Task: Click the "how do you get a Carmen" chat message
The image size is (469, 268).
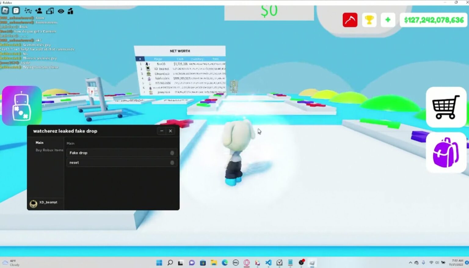Action: pos(35,31)
